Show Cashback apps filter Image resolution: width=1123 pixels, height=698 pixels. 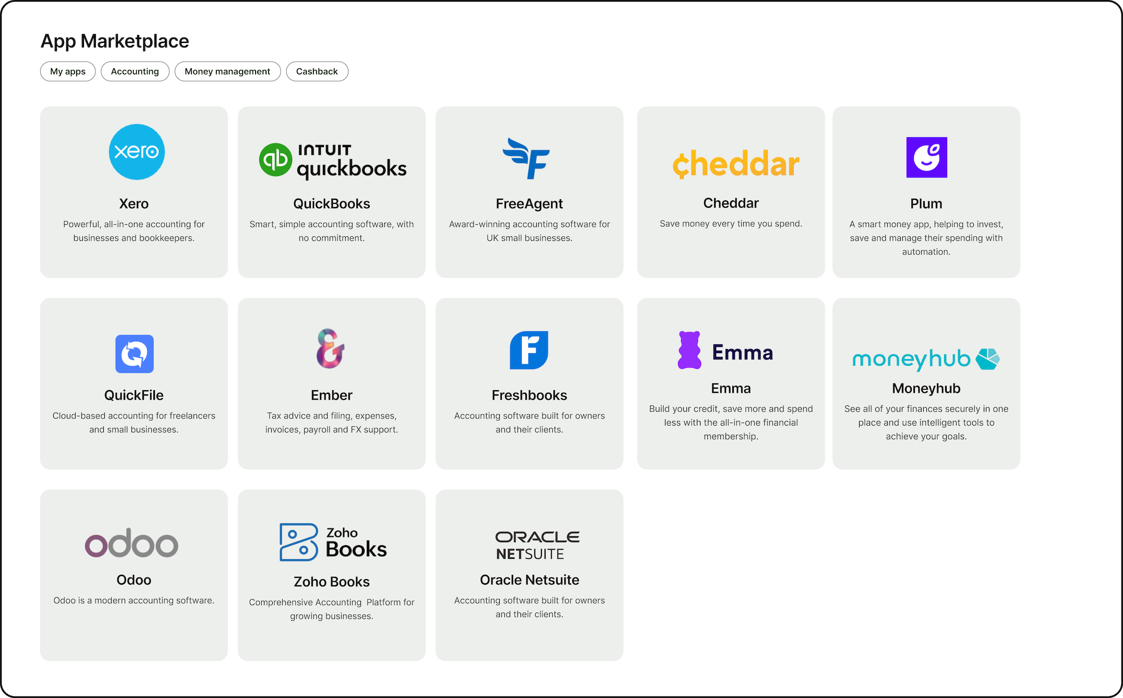point(317,71)
